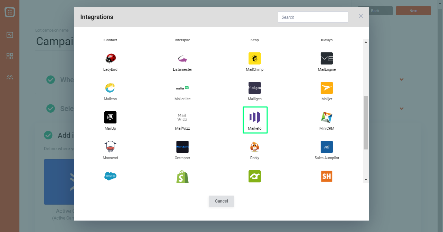Pick the green icon beside Shopify
The height and width of the screenshot is (232, 443).
(x=254, y=177)
